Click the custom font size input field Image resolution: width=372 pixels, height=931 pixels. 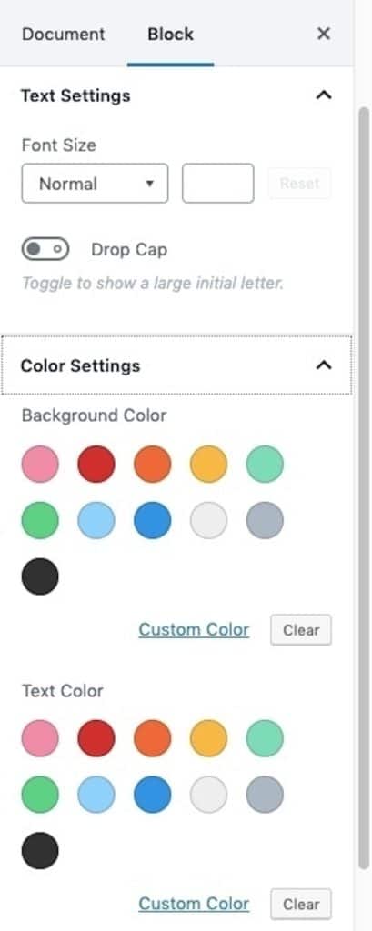pyautogui.click(x=218, y=184)
